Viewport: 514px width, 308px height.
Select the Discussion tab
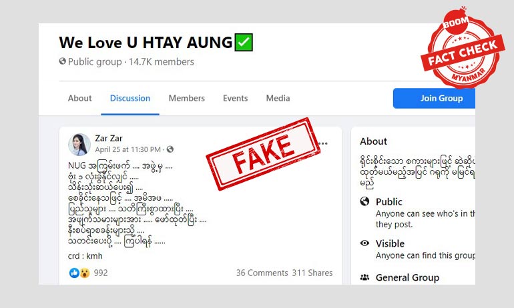pyautogui.click(x=130, y=98)
